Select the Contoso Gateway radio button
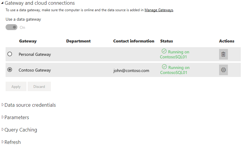Image resolution: width=242 pixels, height=148 pixels. (10, 70)
